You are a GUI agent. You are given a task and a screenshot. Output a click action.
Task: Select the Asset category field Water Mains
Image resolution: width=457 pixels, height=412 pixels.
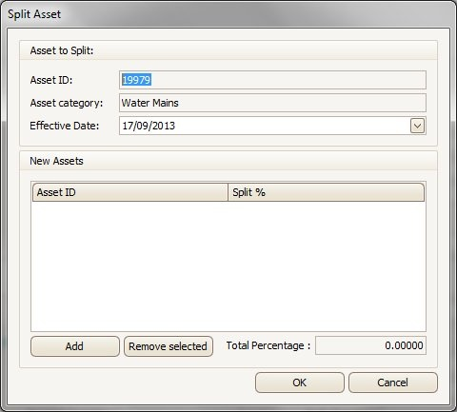[x=272, y=103]
